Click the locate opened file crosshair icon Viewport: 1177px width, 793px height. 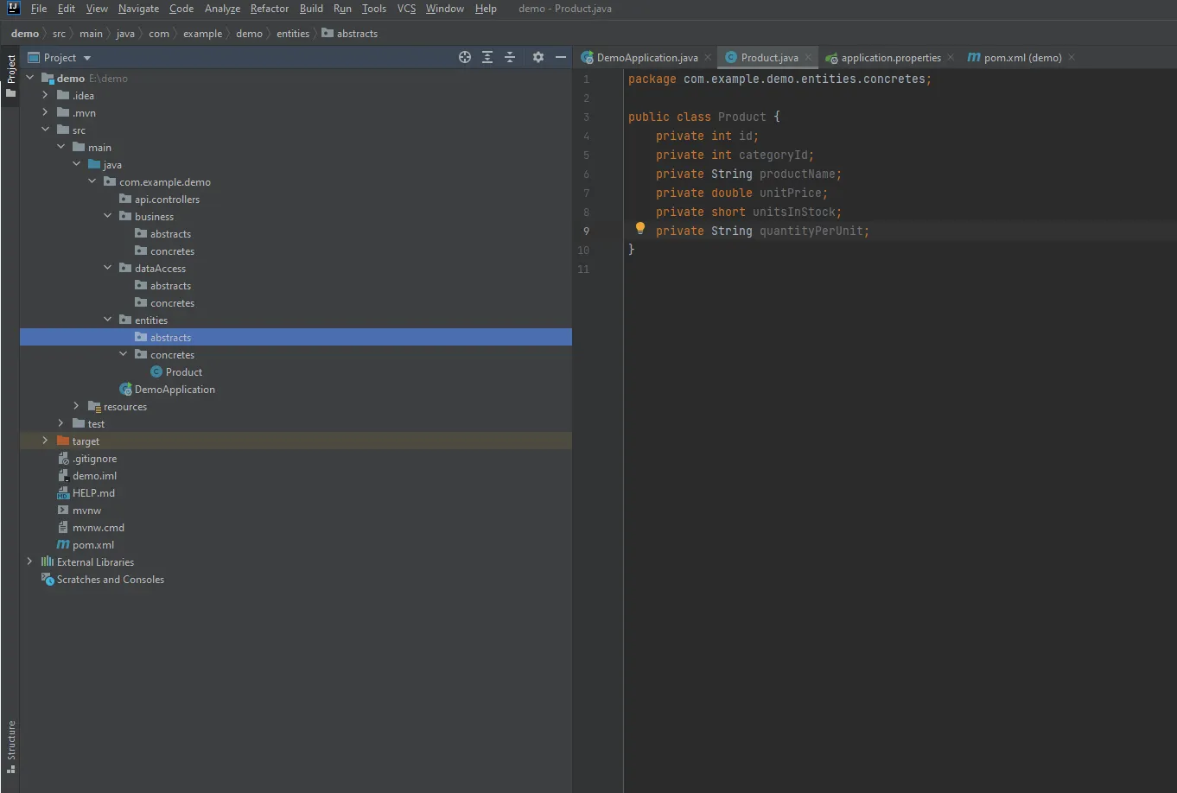tap(465, 57)
